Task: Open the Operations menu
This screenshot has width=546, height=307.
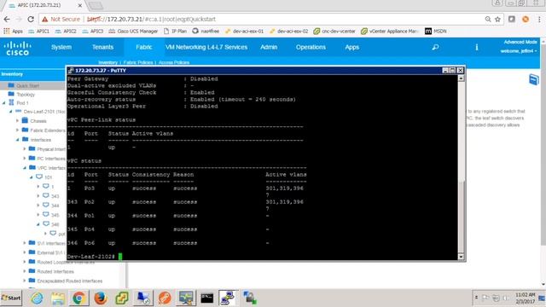Action: tap(311, 47)
